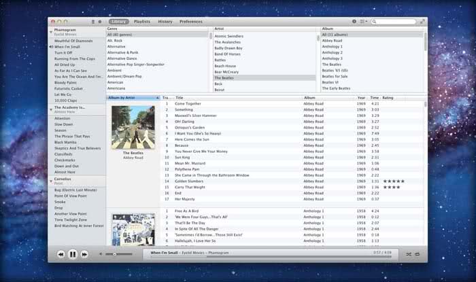Enter fullscreen with the expand arrows icon
This screenshot has width=476, height=282.
(x=422, y=22)
